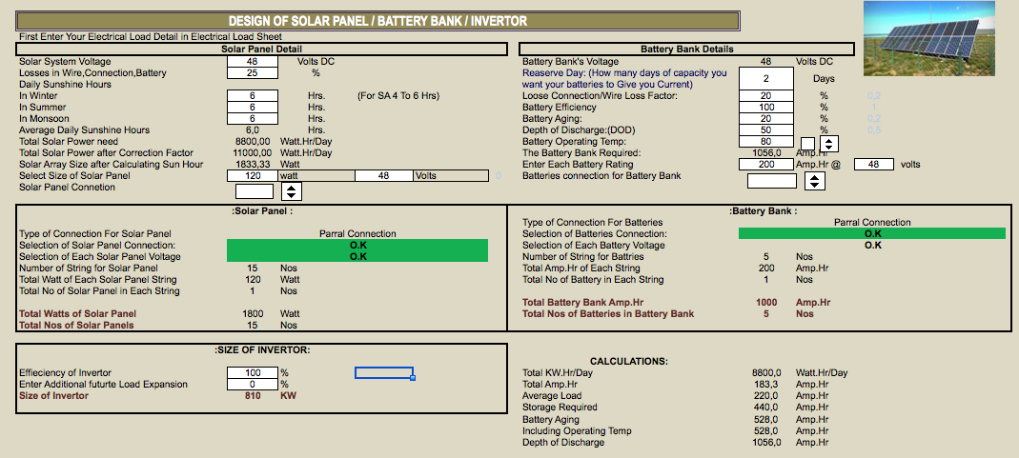Select the Battery Aging percentage field

(766, 119)
